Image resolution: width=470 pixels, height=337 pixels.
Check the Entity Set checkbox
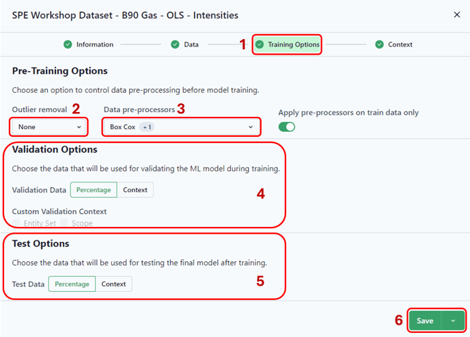click(x=16, y=223)
